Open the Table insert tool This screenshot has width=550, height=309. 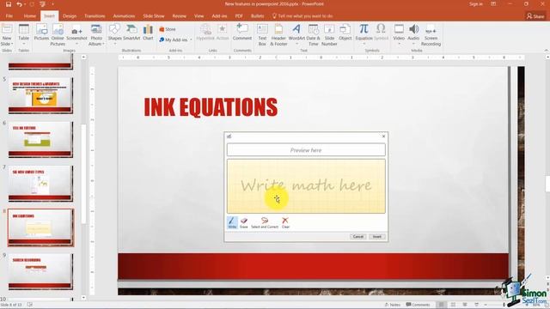(x=23, y=35)
